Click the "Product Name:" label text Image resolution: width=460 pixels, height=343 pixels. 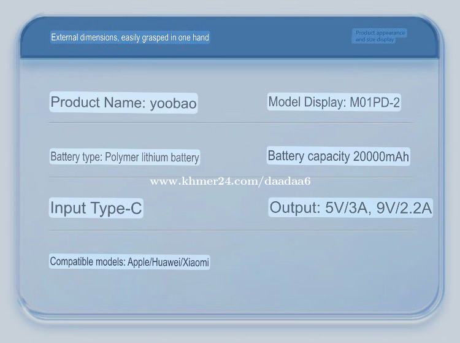click(x=98, y=102)
